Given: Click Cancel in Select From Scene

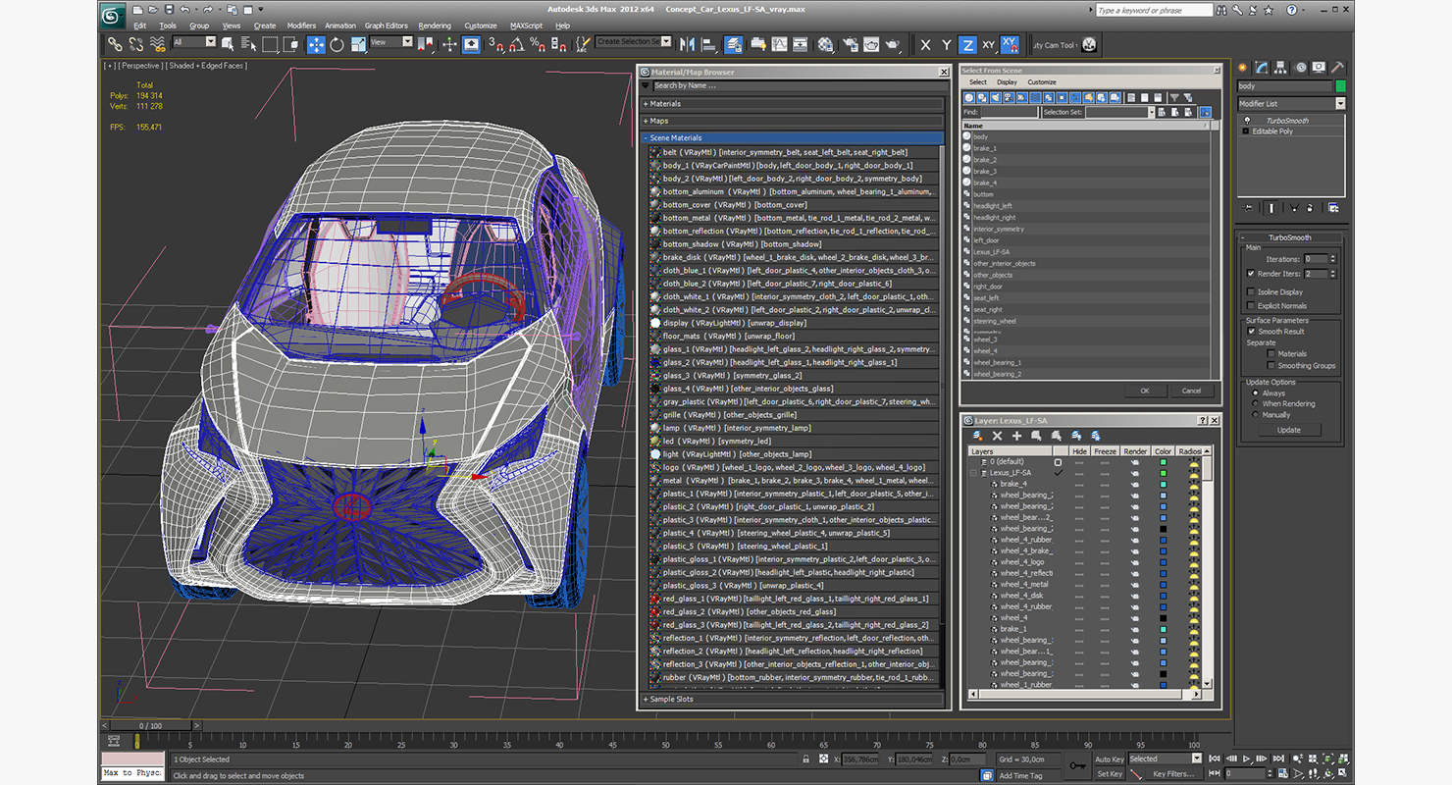Looking at the screenshot, I should [1191, 391].
